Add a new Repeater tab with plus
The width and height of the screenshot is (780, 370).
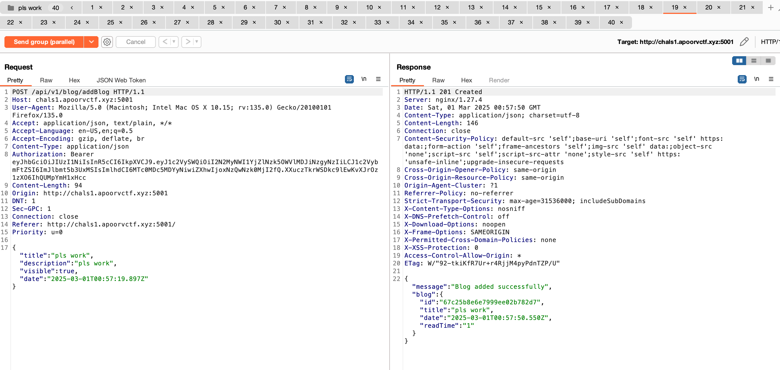click(x=771, y=8)
